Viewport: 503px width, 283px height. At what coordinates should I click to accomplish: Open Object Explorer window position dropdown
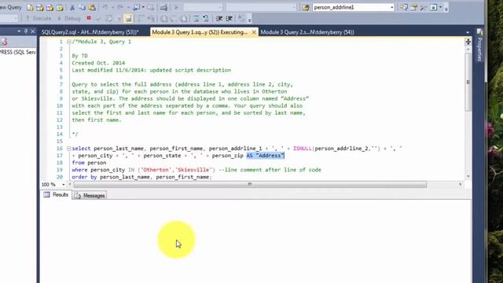tap(19, 31)
